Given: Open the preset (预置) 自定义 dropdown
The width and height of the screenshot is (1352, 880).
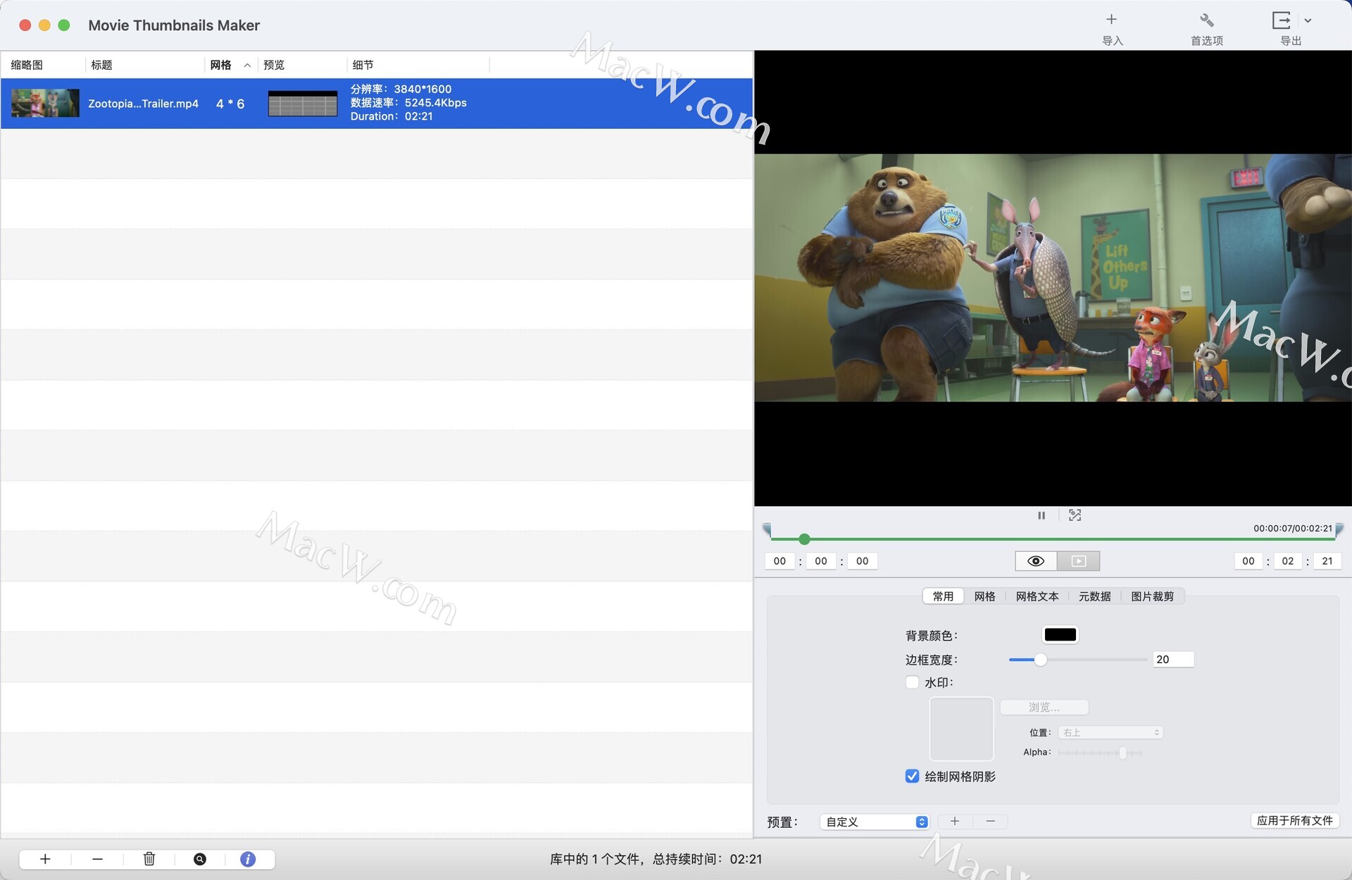Looking at the screenshot, I should [x=875, y=822].
